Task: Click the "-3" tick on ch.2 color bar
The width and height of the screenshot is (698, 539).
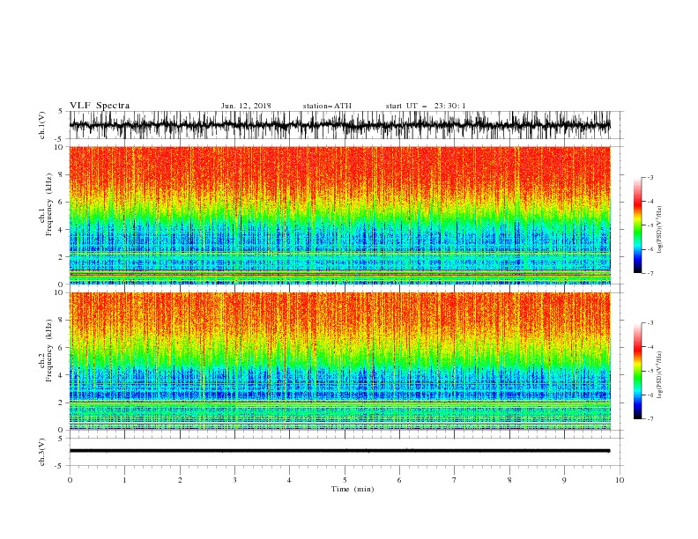Action: [x=650, y=323]
